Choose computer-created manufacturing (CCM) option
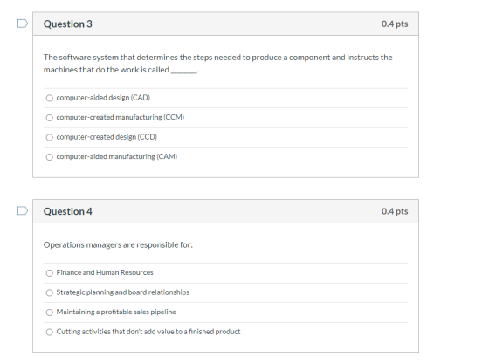This screenshot has height=364, width=489. (49, 118)
